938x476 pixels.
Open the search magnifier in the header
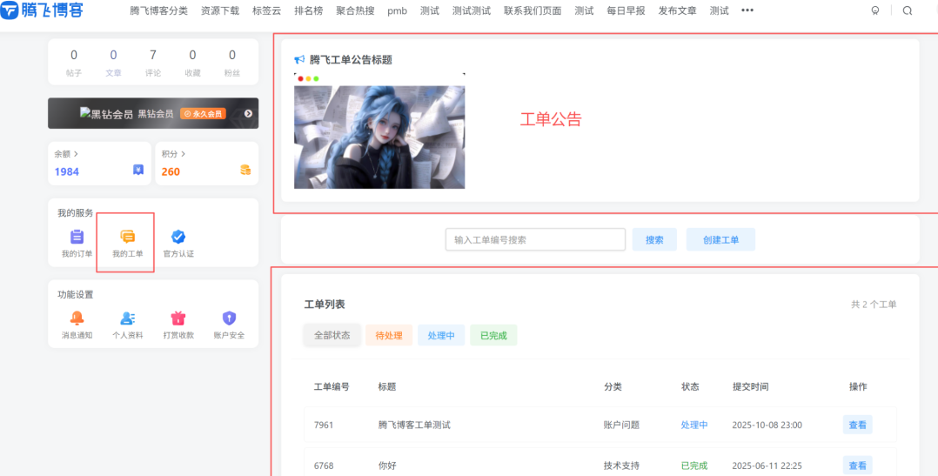click(908, 10)
